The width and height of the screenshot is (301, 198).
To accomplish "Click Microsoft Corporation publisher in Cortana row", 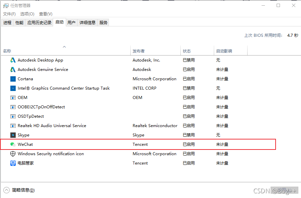I will (x=154, y=79).
